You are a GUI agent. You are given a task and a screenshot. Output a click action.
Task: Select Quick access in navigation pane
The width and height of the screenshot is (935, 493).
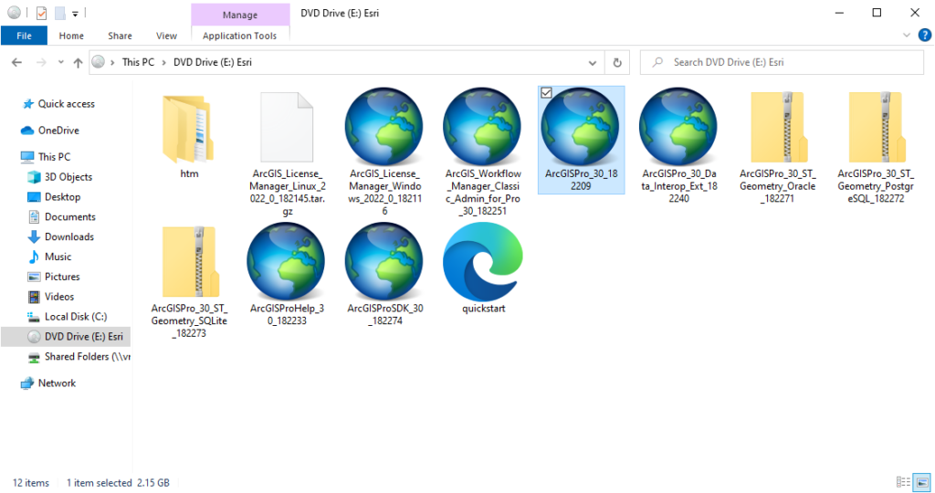(x=66, y=104)
